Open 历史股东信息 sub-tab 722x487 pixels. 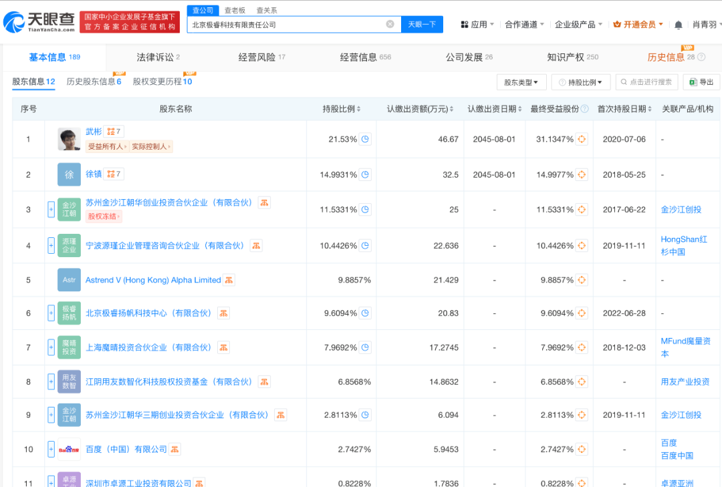click(x=94, y=82)
